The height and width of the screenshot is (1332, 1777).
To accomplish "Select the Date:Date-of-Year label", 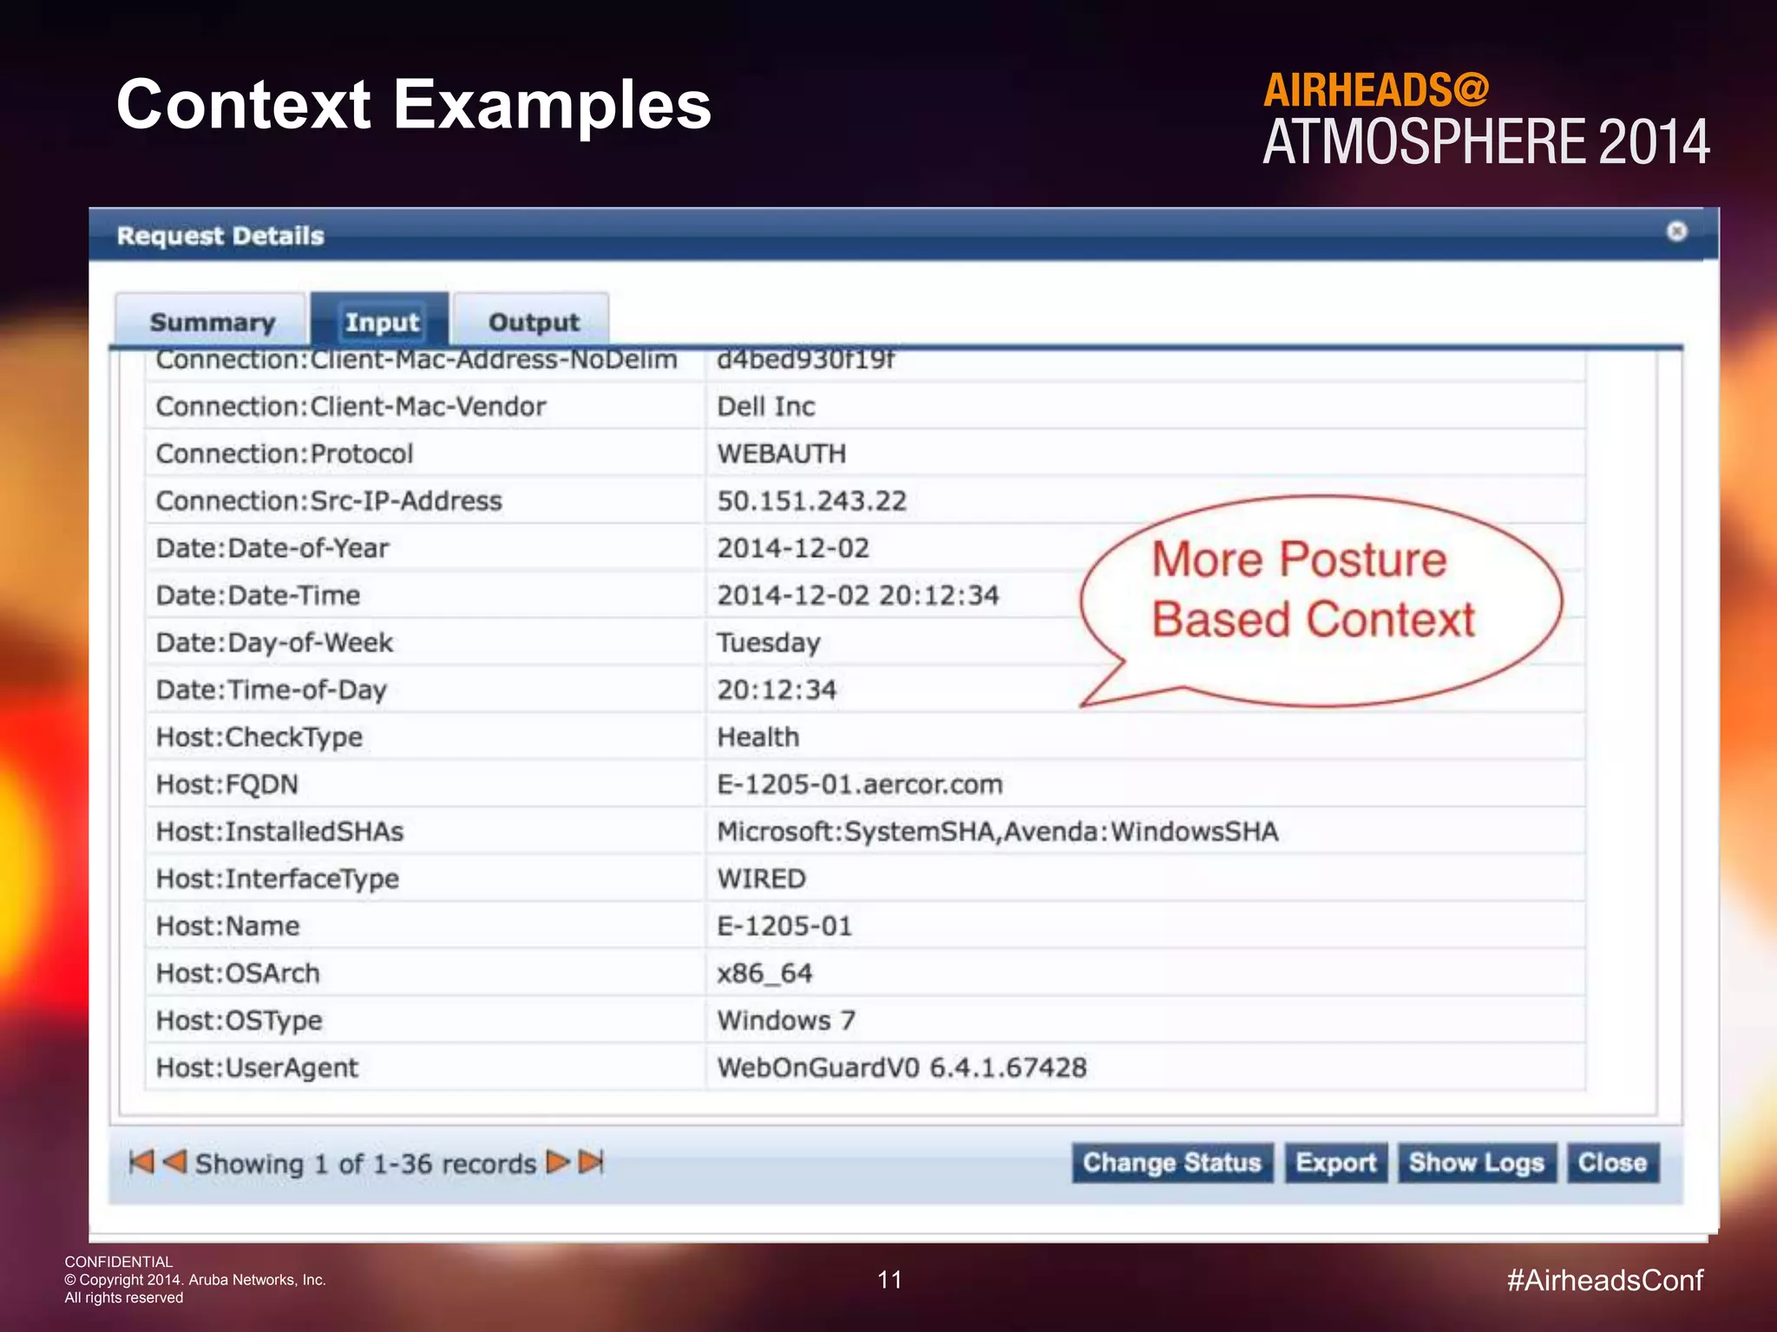I will pos(272,548).
